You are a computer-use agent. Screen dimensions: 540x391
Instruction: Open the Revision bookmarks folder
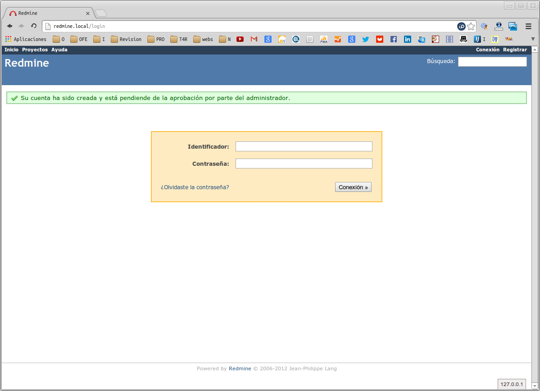[126, 39]
